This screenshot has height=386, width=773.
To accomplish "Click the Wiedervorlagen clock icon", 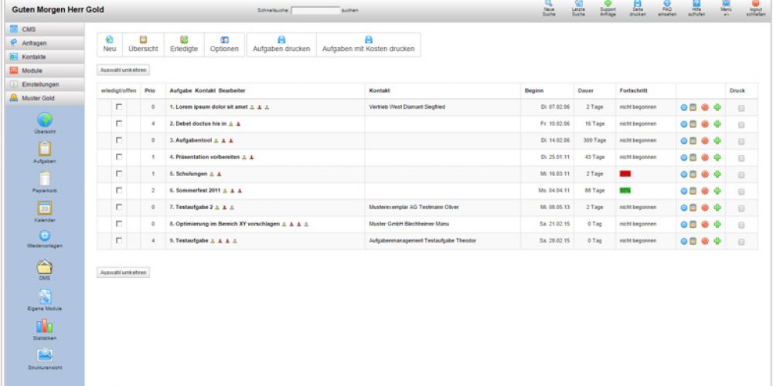I will point(44,235).
